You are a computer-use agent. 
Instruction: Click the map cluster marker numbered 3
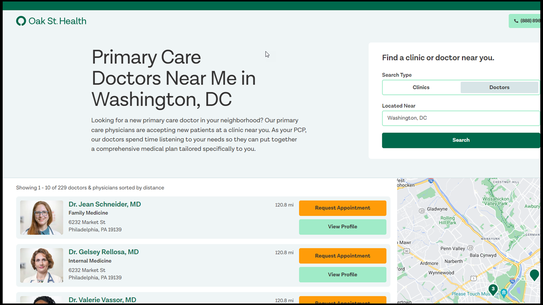[493, 289]
